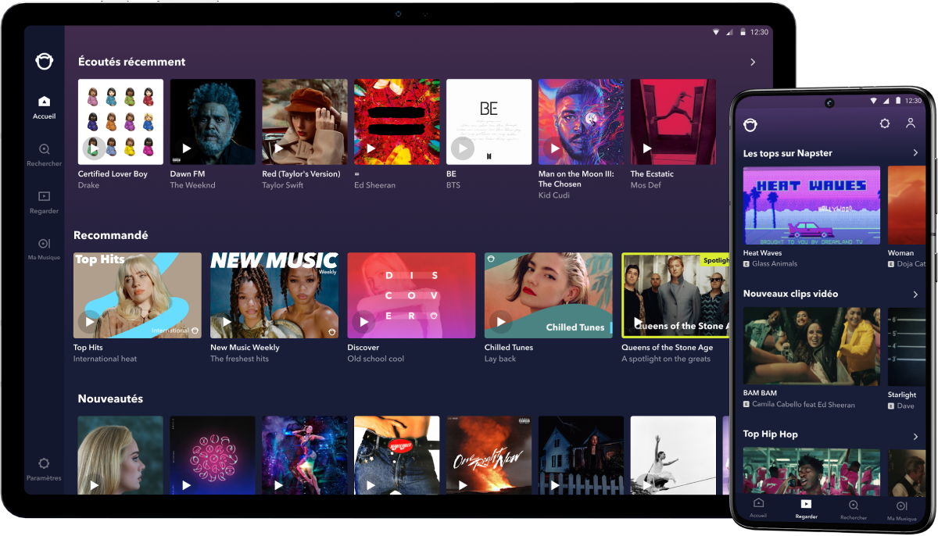Click the International heat subtitle
938x536 pixels.
pos(105,359)
